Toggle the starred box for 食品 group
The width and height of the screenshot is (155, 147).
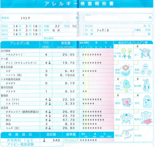136,95
